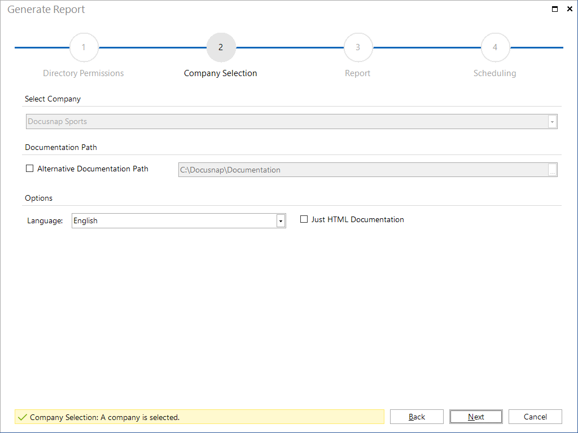Open the Directory Permissions step label
The image size is (578, 433).
[x=84, y=73]
